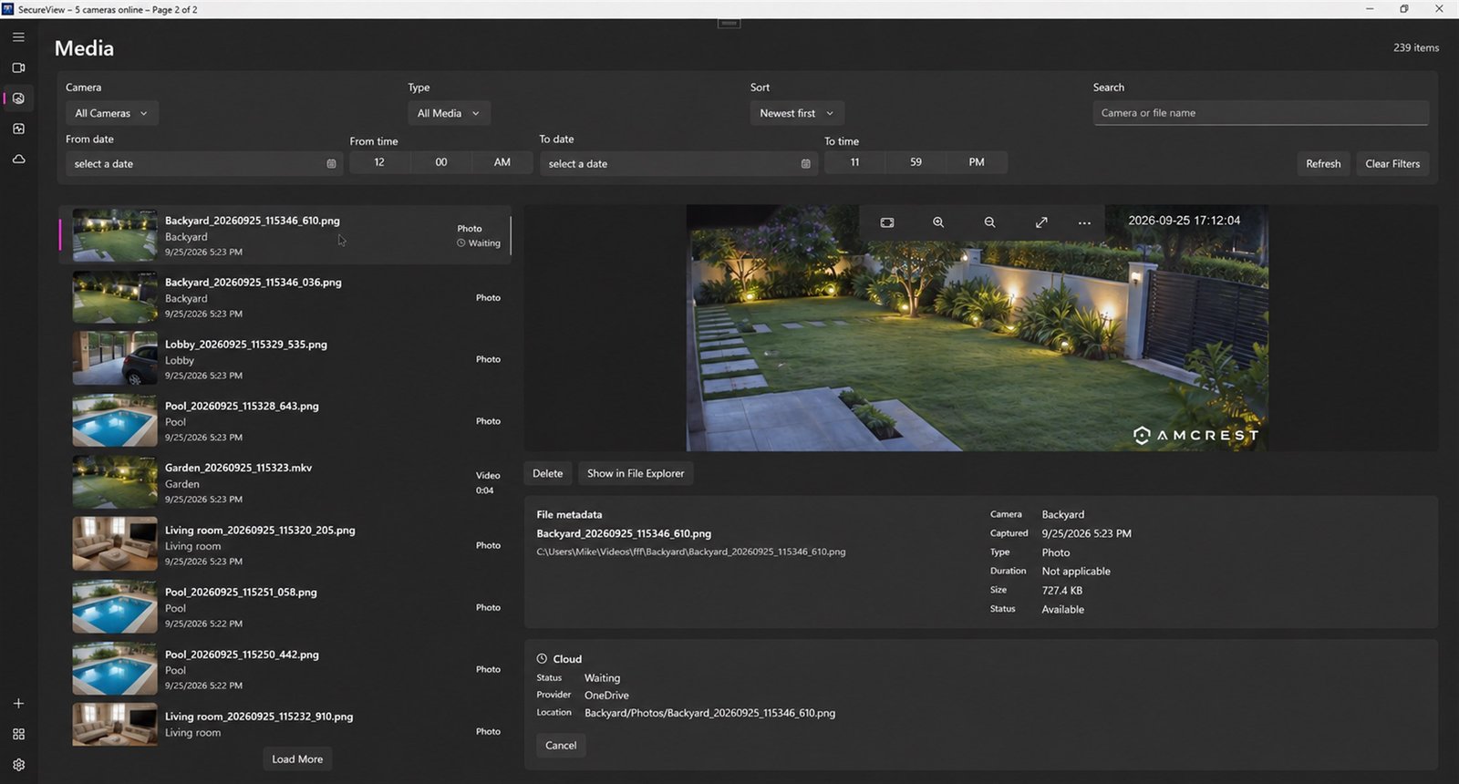Click the 239 items count
Image resolution: width=1459 pixels, height=784 pixels.
pyautogui.click(x=1416, y=47)
